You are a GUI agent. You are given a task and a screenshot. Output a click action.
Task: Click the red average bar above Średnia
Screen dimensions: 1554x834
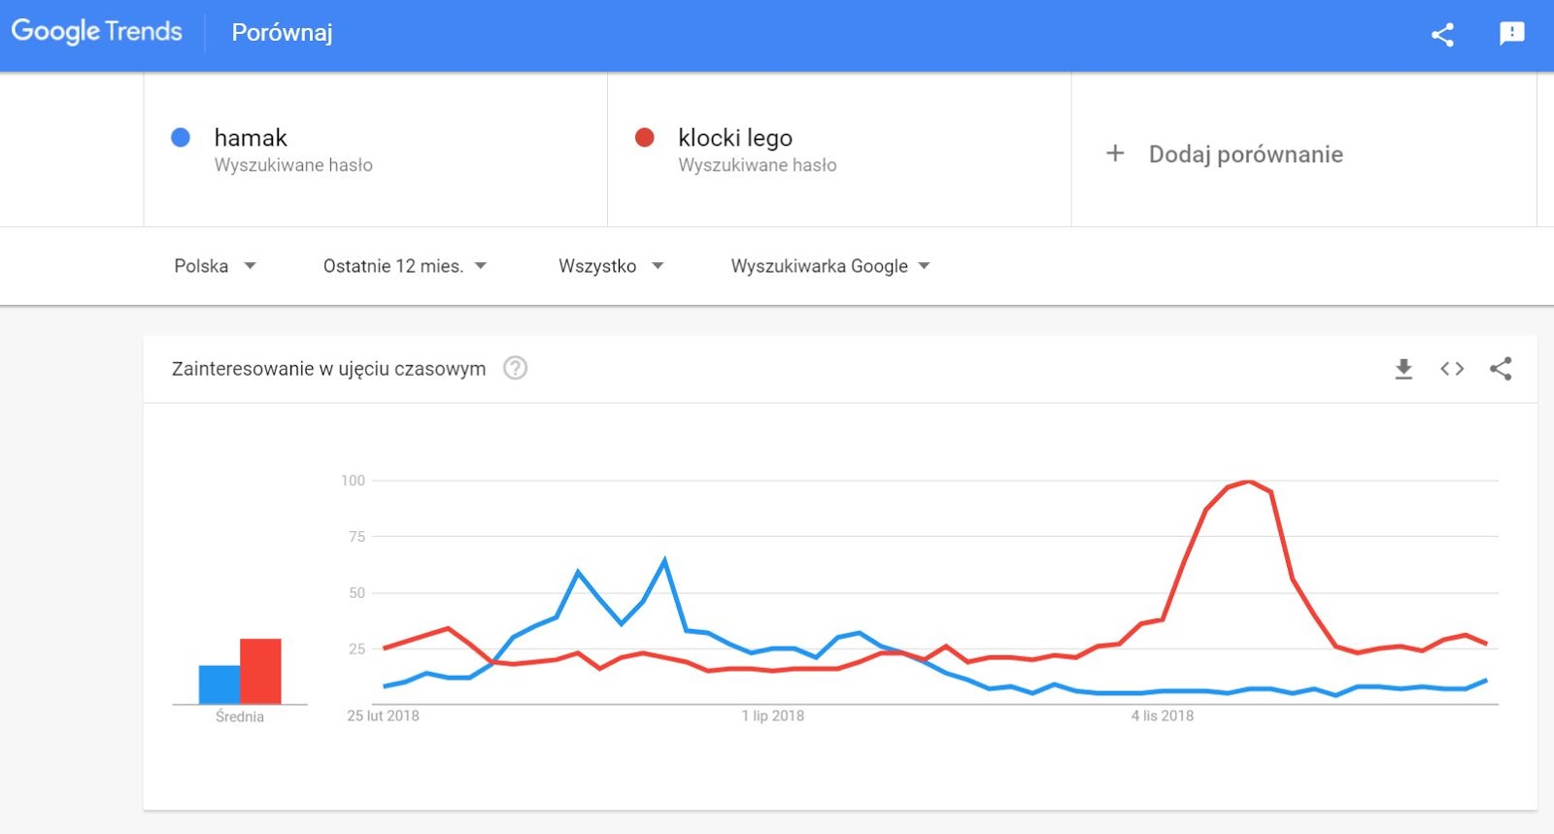(x=260, y=671)
